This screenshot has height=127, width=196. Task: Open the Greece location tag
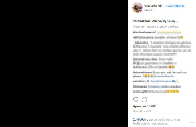click(148, 10)
